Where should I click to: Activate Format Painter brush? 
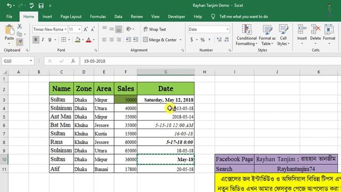coord(20,42)
